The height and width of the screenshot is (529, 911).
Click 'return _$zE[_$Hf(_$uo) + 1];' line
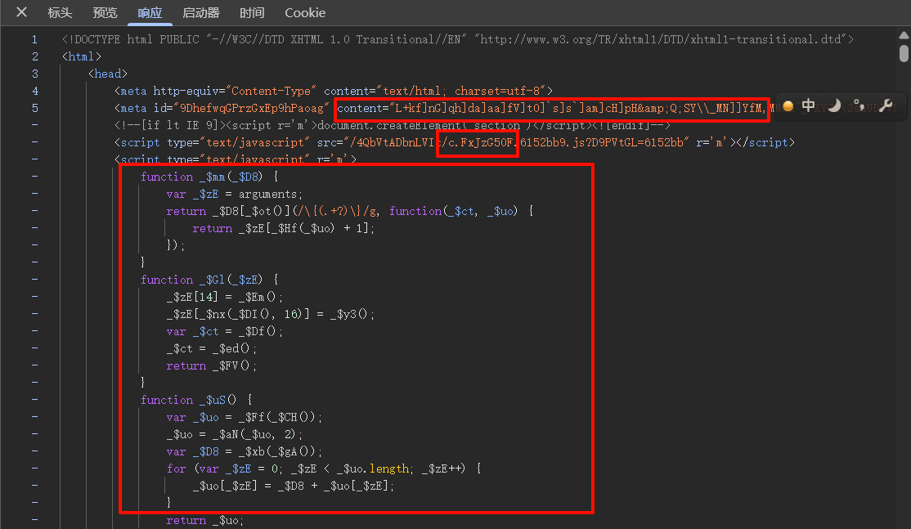pos(284,228)
